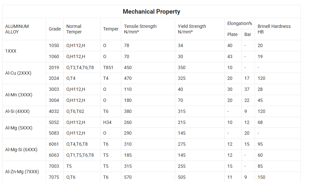Viewport: 314px width, 182px height.
Task: Select the Grade column header
Action: pyautogui.click(x=54, y=29)
